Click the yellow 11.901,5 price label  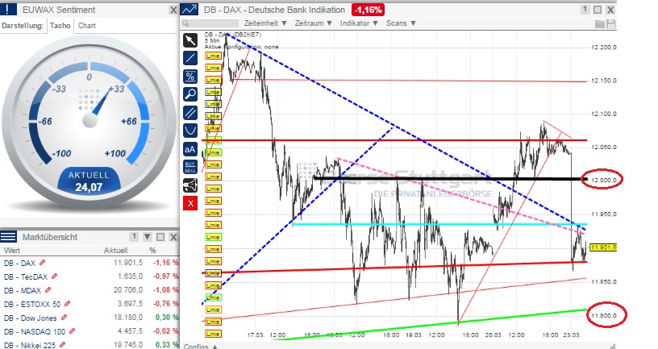point(603,247)
